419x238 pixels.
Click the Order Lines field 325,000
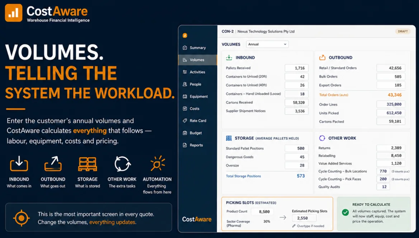[x=391, y=104]
